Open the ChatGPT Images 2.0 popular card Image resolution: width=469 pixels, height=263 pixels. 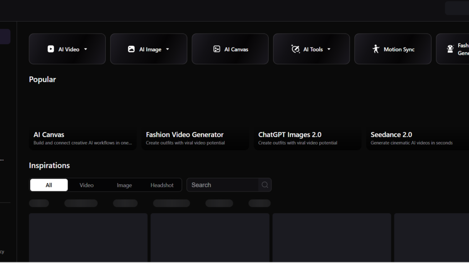308,119
